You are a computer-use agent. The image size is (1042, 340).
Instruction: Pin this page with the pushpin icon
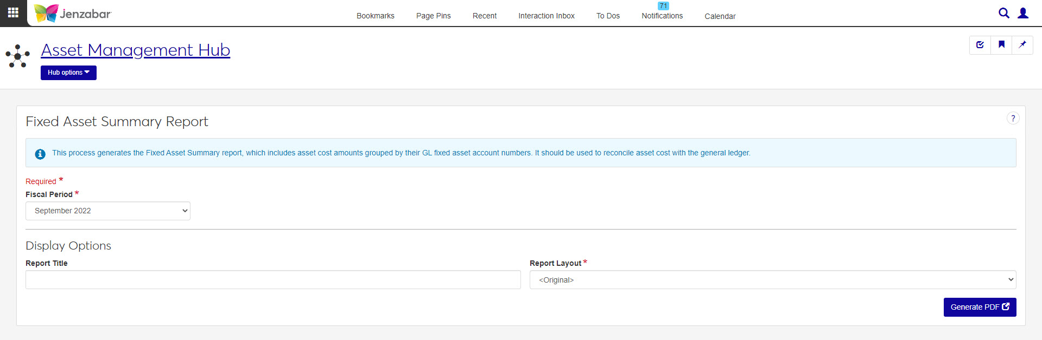1022,45
